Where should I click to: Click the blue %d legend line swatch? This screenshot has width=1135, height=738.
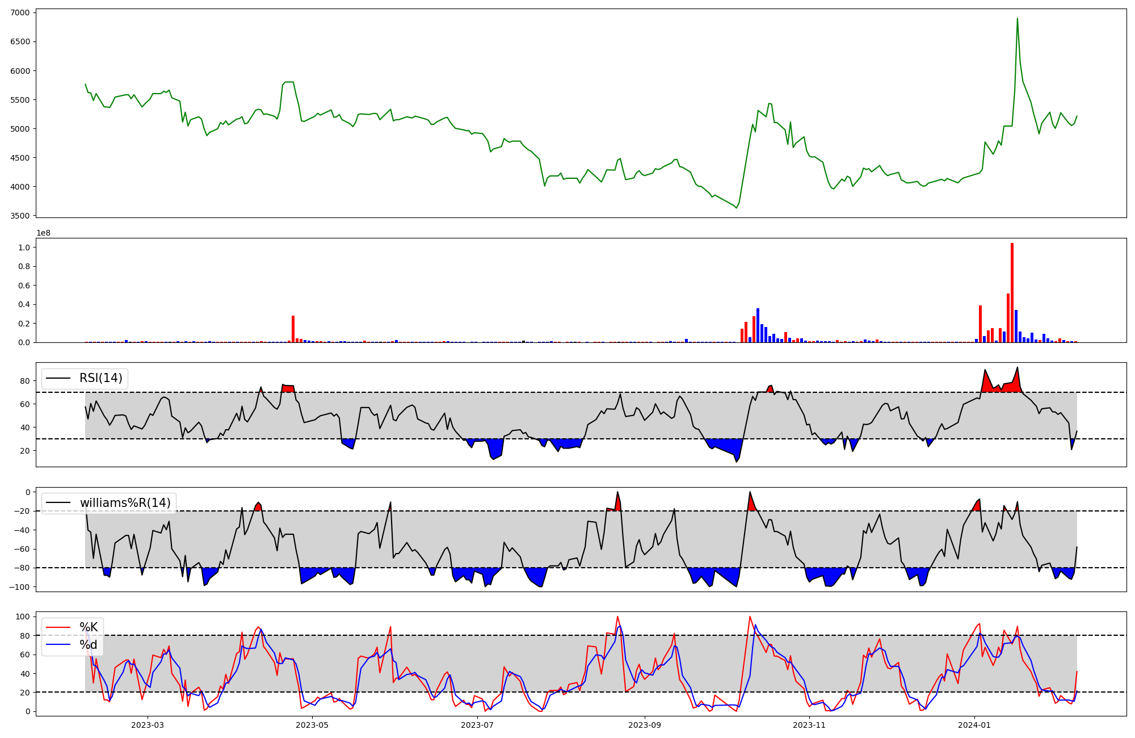click(58, 645)
